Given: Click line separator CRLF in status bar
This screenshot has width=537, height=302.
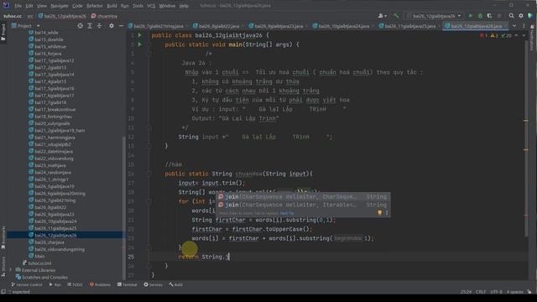Looking at the screenshot, I should click(x=481, y=292).
